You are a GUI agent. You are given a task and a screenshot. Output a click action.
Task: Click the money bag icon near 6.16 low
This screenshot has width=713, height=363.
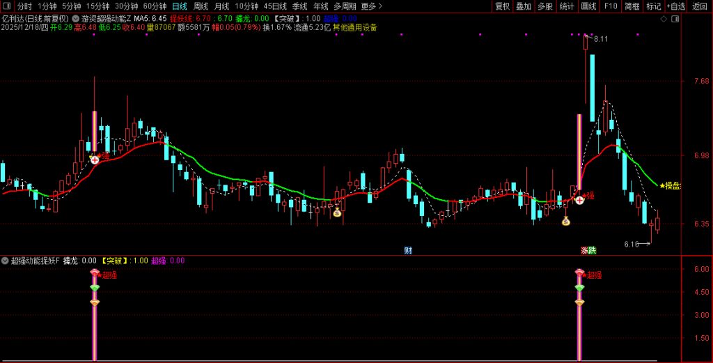coord(566,221)
